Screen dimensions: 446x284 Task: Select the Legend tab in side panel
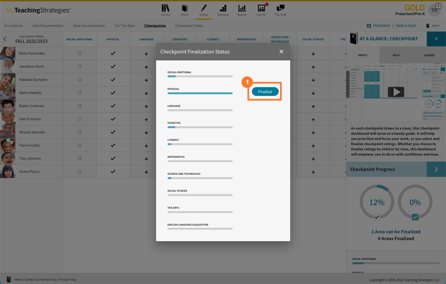tap(429, 55)
